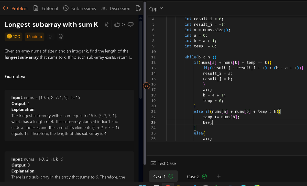Click the line 'int a = 0;'

pos(196,35)
